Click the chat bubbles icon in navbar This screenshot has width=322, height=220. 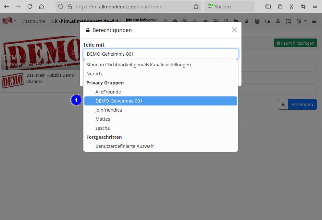pos(267,21)
